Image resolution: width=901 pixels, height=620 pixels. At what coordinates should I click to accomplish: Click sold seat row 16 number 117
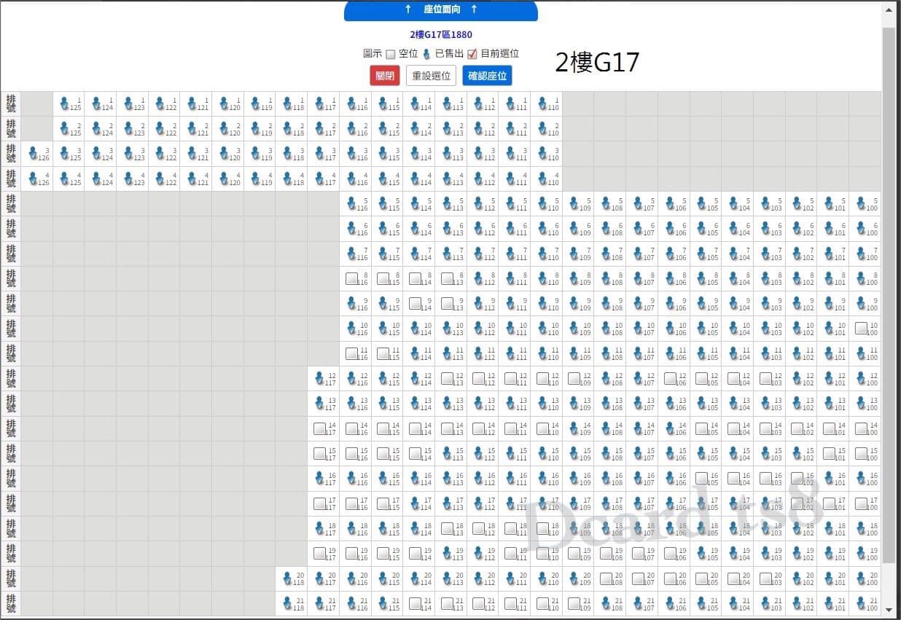click(x=319, y=479)
